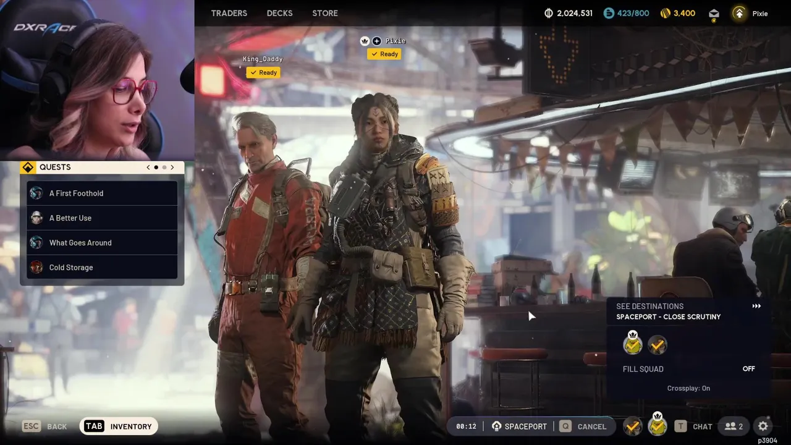791x445 pixels.
Task: Click the FILL SQUAD label
Action: tap(643, 369)
